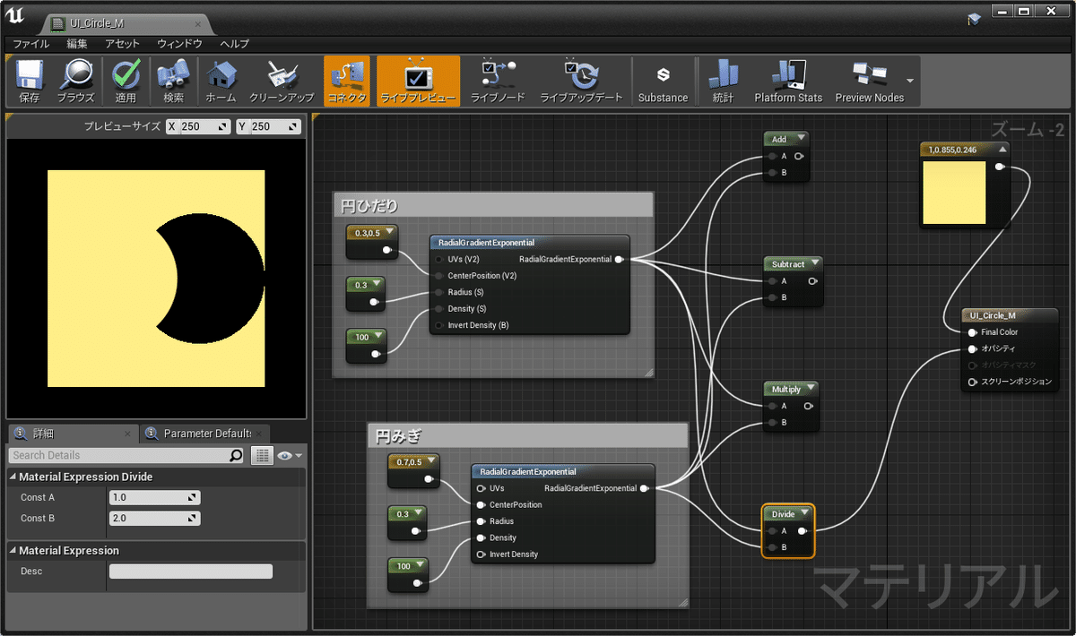Click the graduation cap tutorial icon

(x=975, y=19)
